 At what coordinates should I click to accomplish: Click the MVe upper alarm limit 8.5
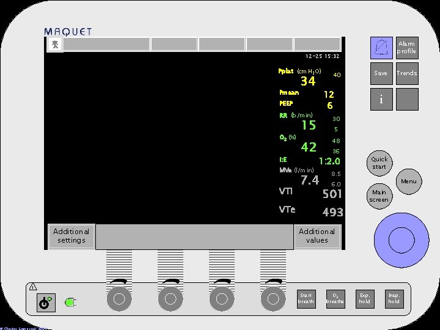(336, 174)
